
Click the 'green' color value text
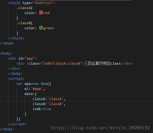[48, 28]
